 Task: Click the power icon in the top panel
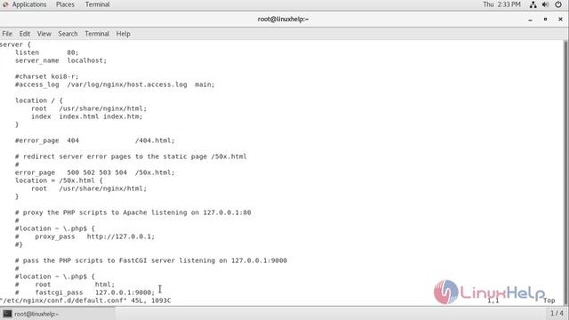pos(558,4)
